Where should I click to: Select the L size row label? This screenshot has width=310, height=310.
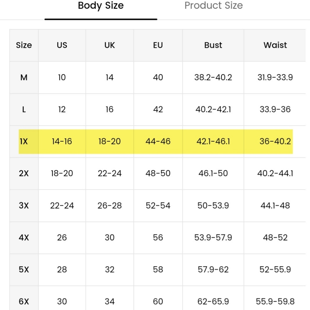24,109
